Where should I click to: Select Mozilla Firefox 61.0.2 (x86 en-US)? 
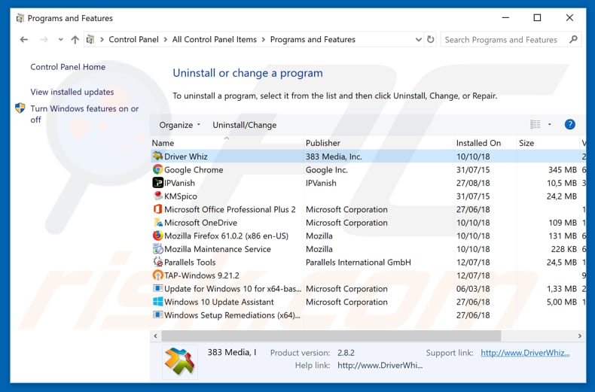(226, 236)
